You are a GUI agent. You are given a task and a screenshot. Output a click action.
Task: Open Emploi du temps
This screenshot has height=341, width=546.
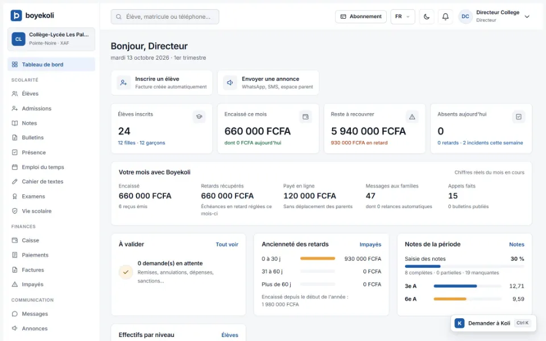click(51, 167)
